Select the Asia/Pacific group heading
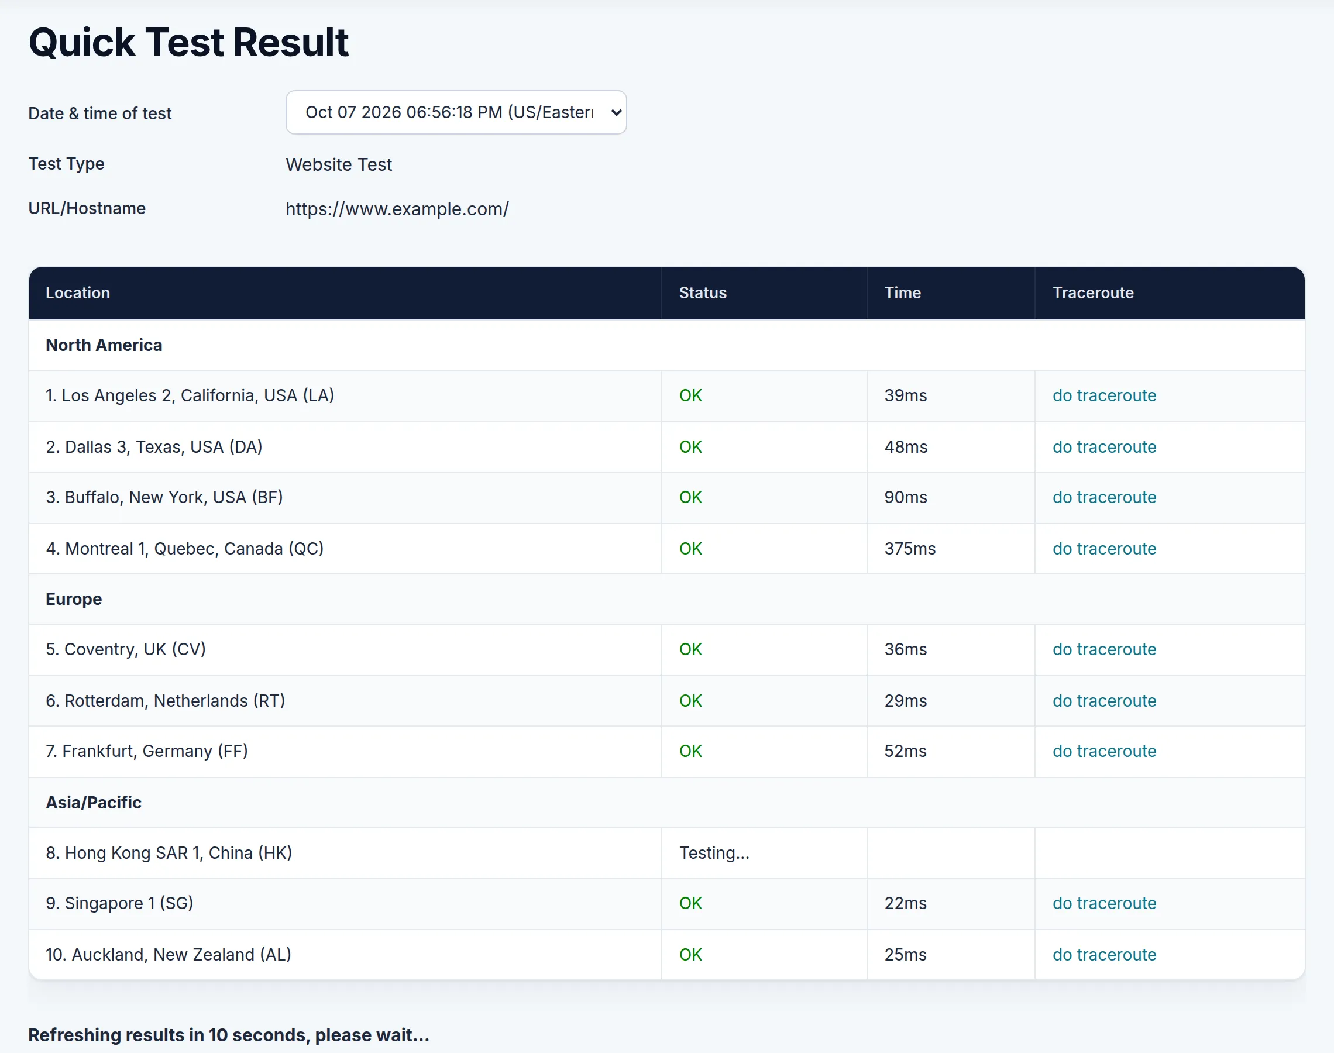The height and width of the screenshot is (1053, 1334). (x=94, y=803)
